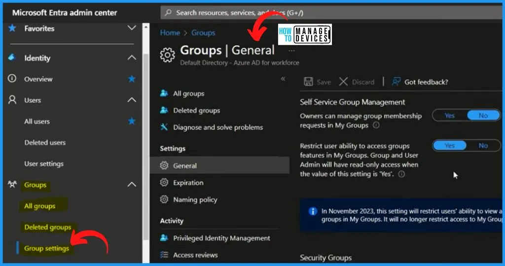Open Deleted users in sidebar
Screen dimensions: 505x266
(45, 143)
